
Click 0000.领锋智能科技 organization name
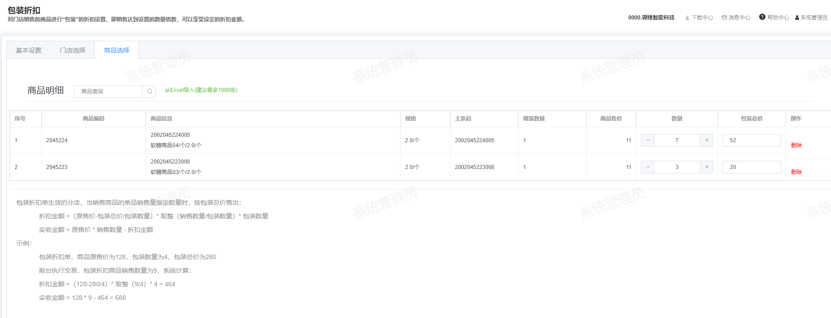pos(651,18)
